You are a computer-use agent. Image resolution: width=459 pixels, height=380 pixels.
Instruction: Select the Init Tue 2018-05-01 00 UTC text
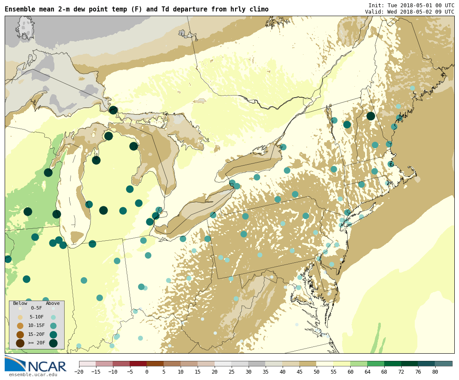(411, 6)
